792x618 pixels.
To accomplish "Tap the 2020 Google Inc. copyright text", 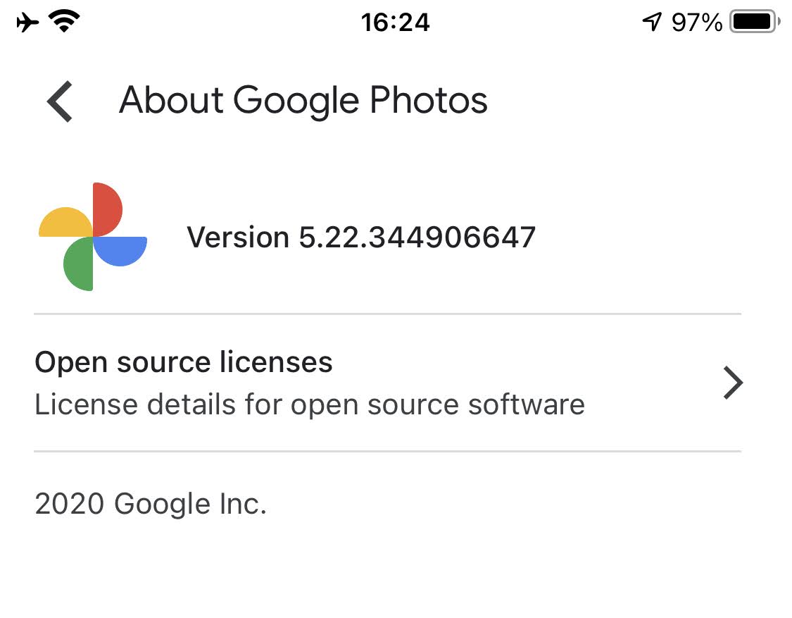I will pyautogui.click(x=151, y=504).
